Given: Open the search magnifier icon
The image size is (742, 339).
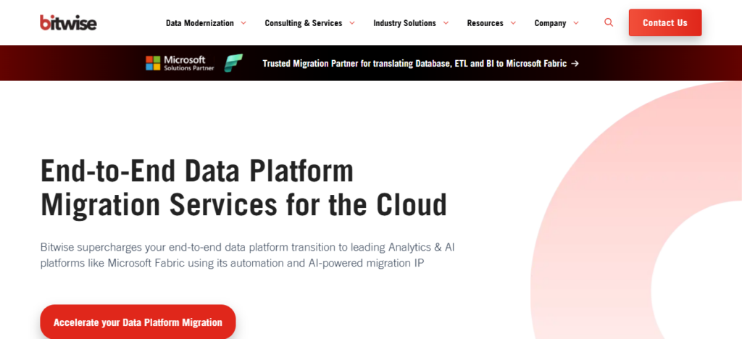Looking at the screenshot, I should click(609, 22).
